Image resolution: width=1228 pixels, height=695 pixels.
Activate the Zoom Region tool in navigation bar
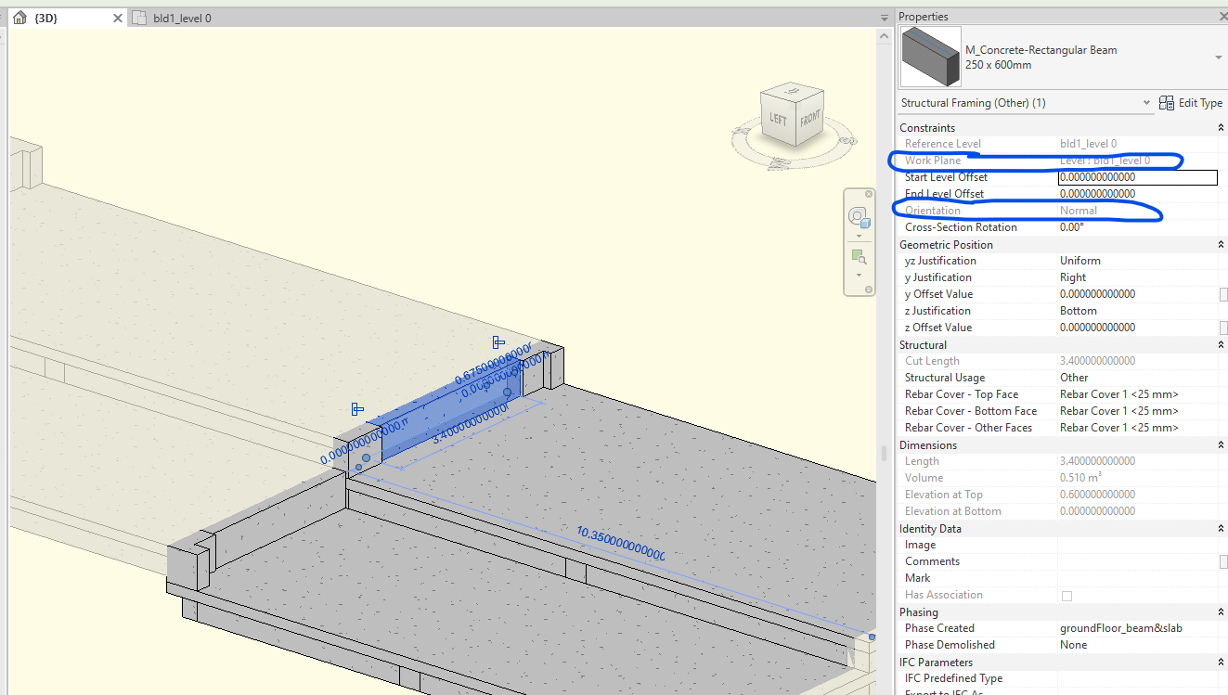pos(859,257)
